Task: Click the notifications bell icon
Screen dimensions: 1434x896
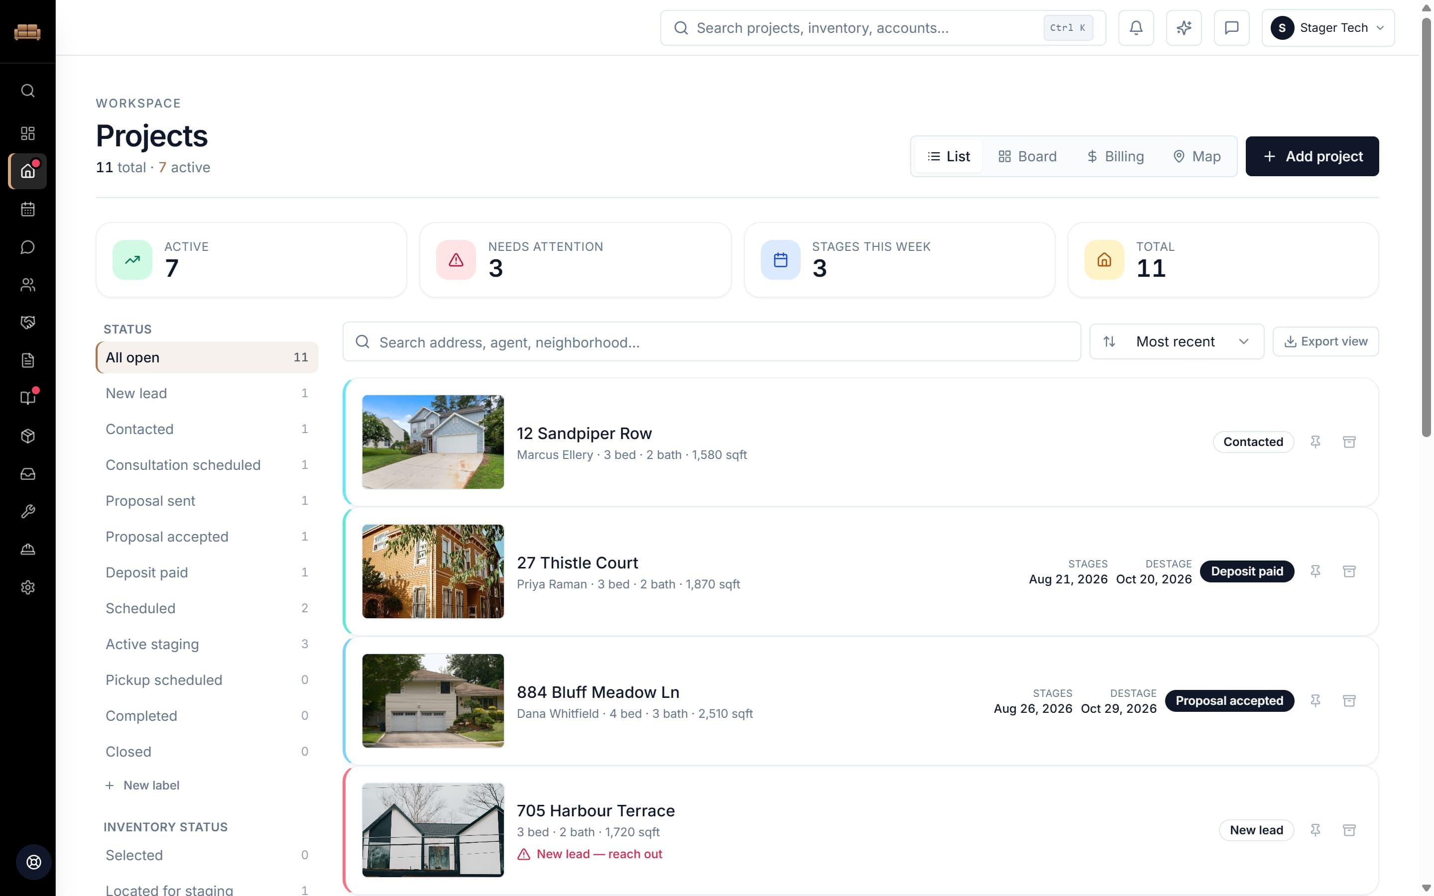Action: (1135, 28)
